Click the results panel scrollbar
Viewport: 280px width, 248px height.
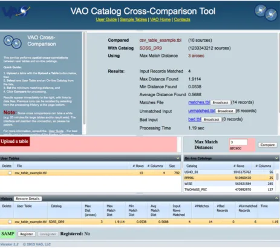coord(279,73)
